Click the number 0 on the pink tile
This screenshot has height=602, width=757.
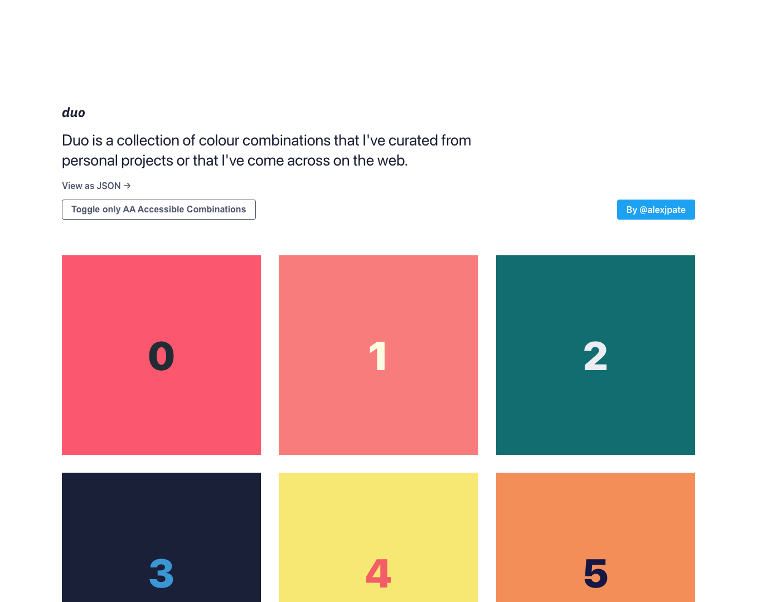pyautogui.click(x=161, y=356)
